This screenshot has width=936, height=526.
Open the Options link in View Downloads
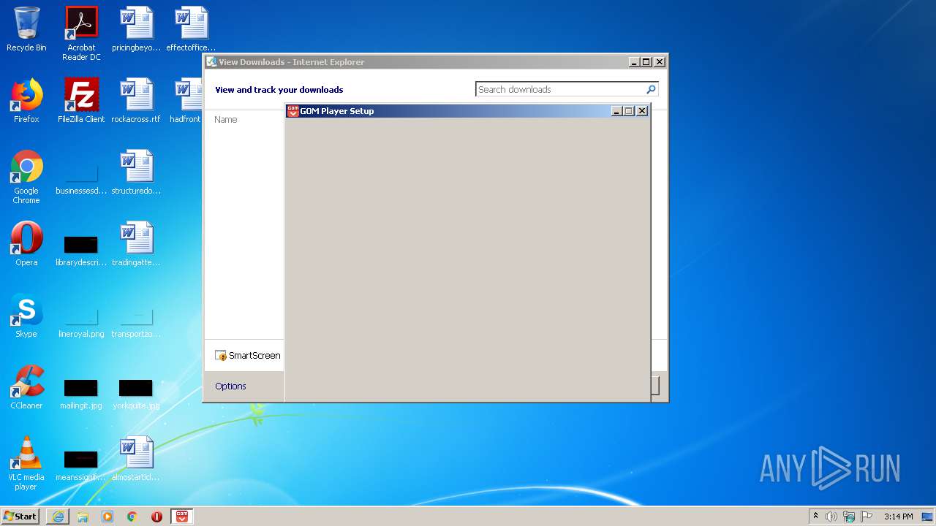point(230,386)
